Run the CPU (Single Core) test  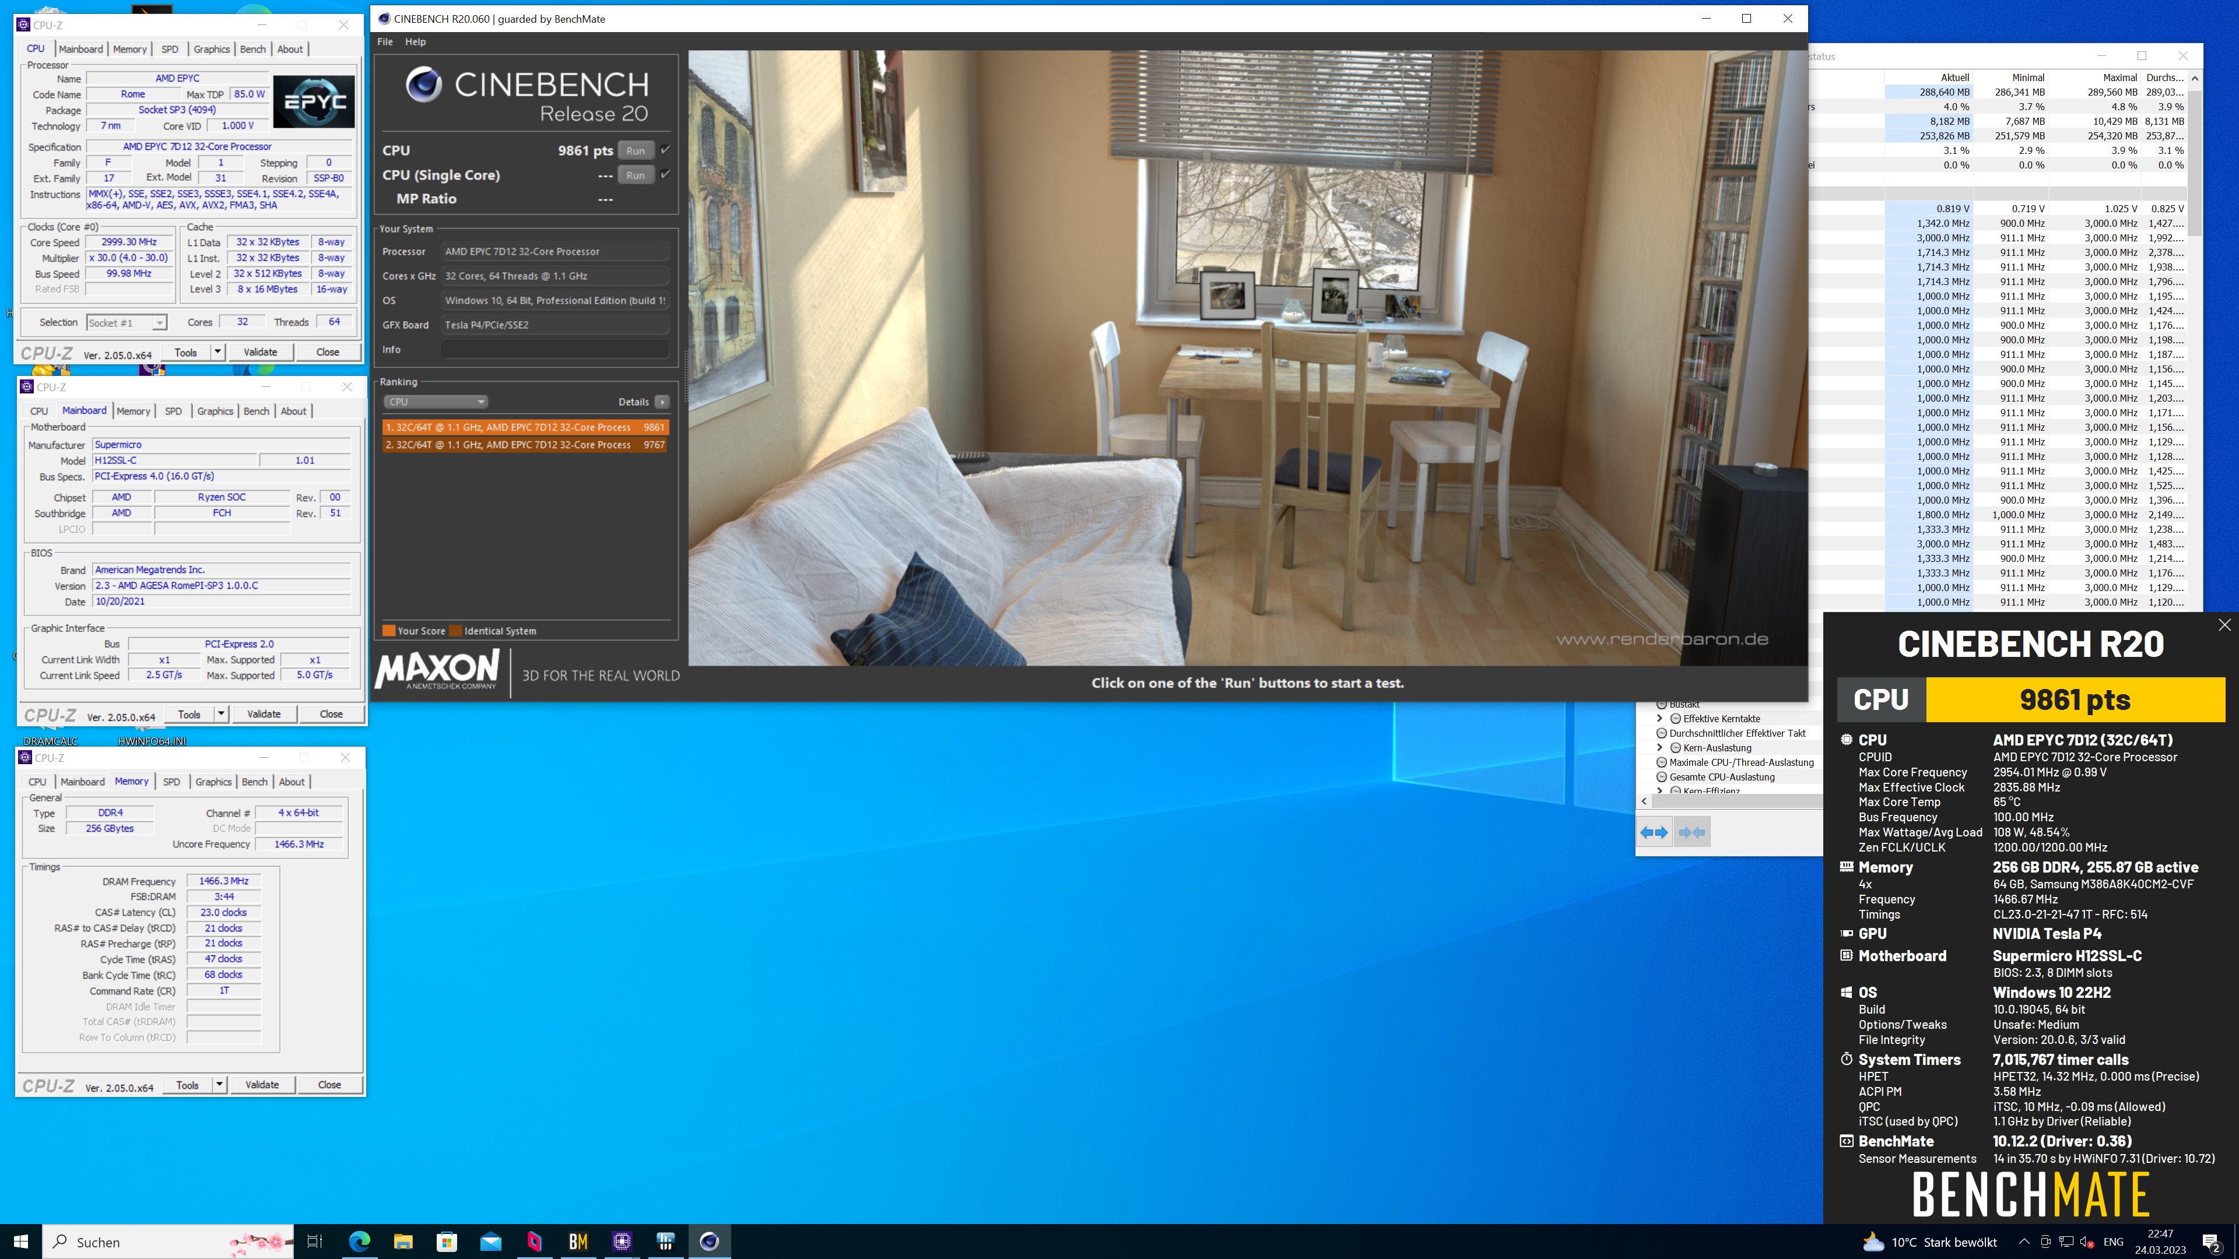636,175
